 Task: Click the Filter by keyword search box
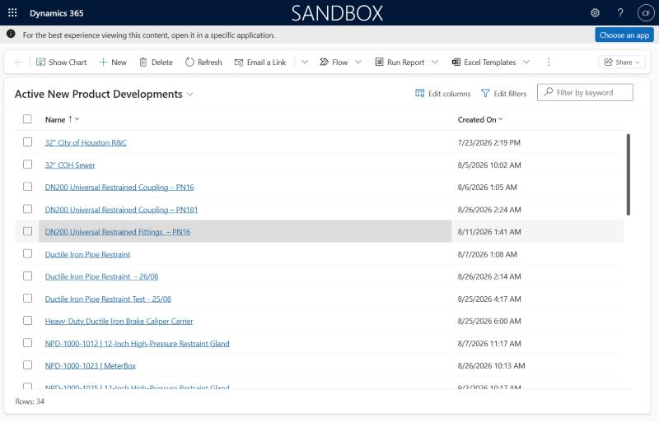point(585,92)
